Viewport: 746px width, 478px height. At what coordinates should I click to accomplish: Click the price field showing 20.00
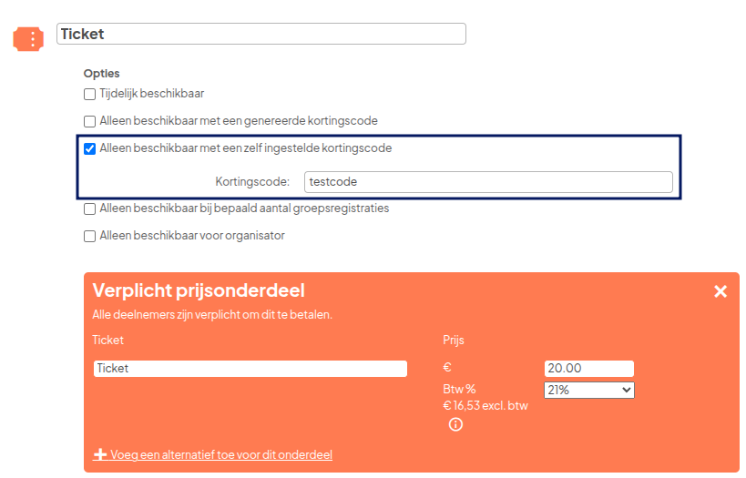pos(588,369)
